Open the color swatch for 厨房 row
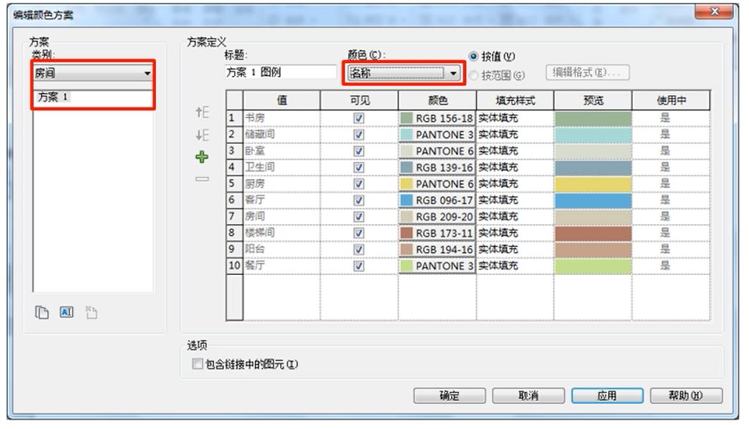Screen dimensions: 749x429 point(437,184)
